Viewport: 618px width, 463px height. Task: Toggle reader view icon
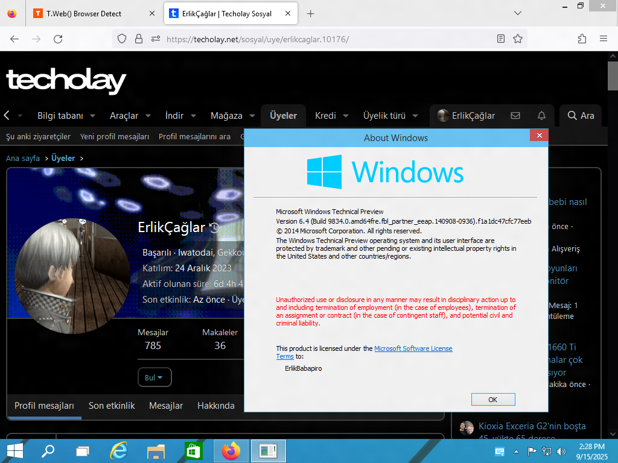click(500, 39)
